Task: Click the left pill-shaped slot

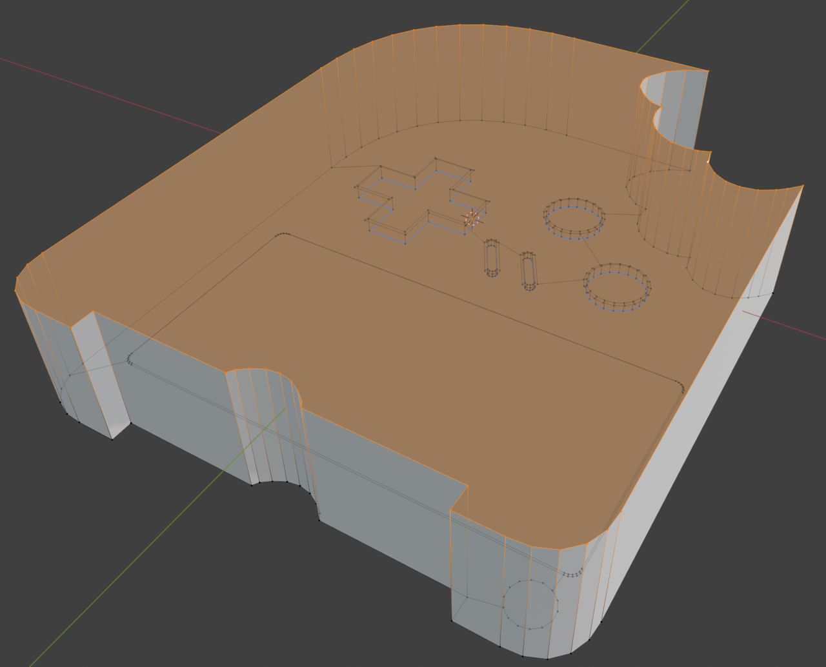Action: click(x=492, y=257)
